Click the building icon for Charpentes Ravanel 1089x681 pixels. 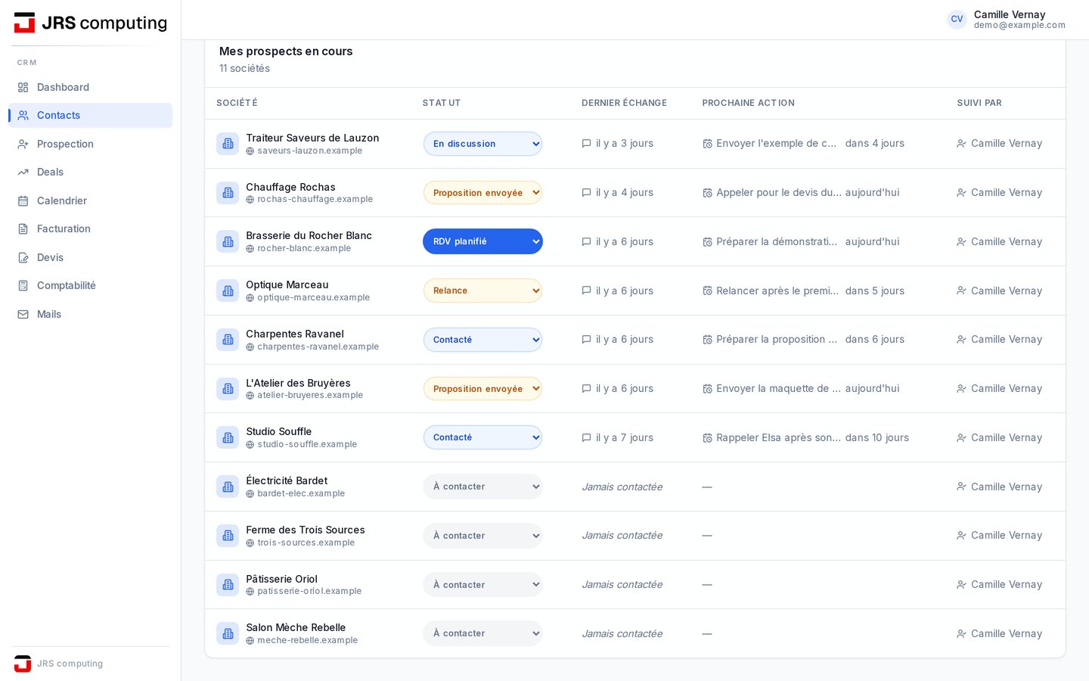(228, 340)
